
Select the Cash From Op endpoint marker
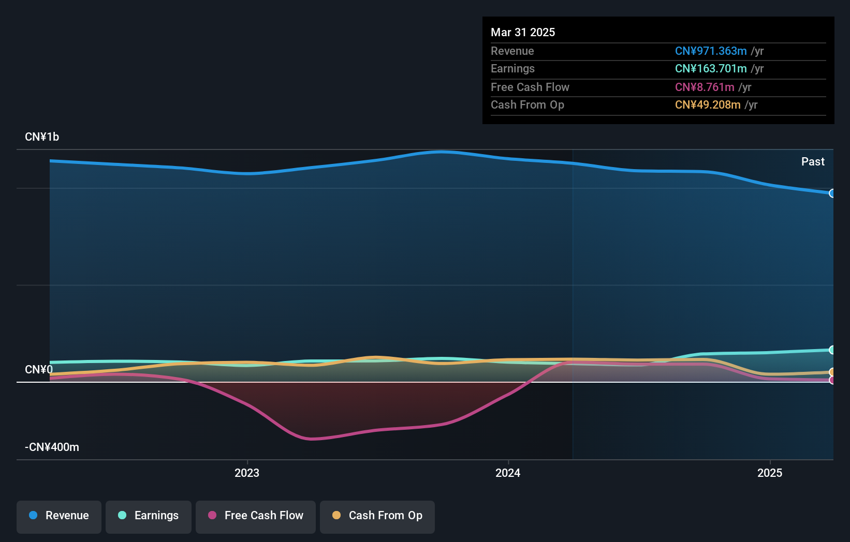pos(832,372)
